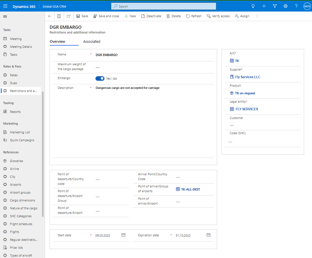312x258 pixels.
Task: Click the plus quick create icon
Action: coord(264,6)
